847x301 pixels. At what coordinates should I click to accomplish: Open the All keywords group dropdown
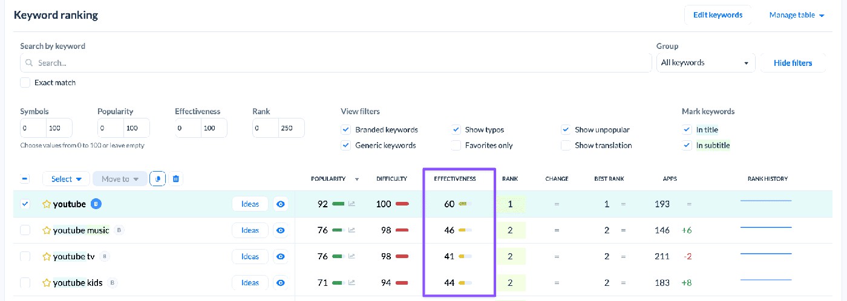(705, 63)
